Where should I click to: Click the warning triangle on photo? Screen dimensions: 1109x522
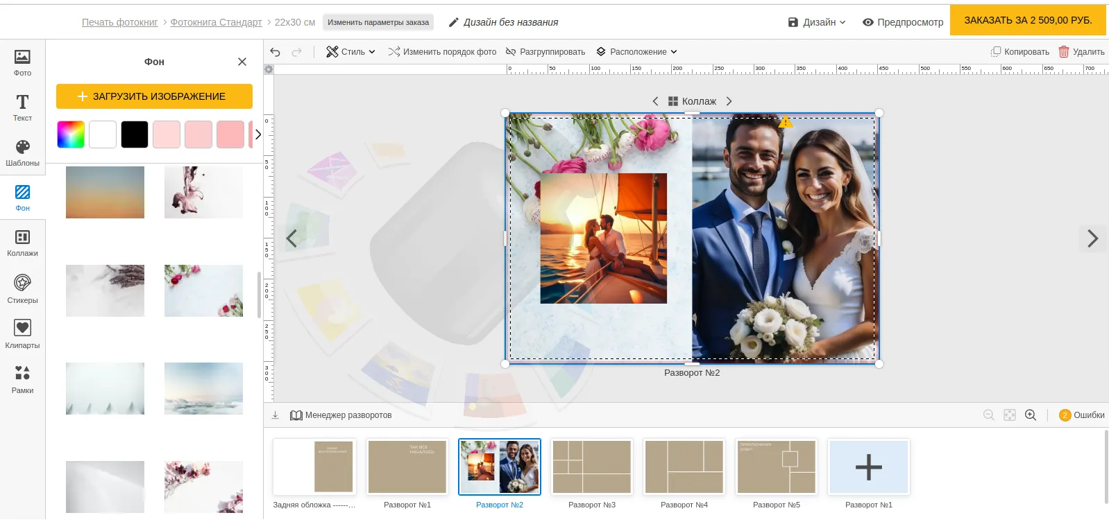tap(786, 123)
